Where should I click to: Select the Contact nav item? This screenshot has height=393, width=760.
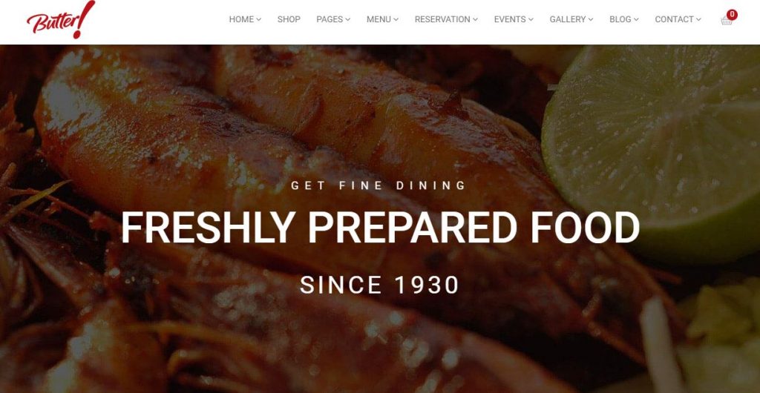point(674,19)
